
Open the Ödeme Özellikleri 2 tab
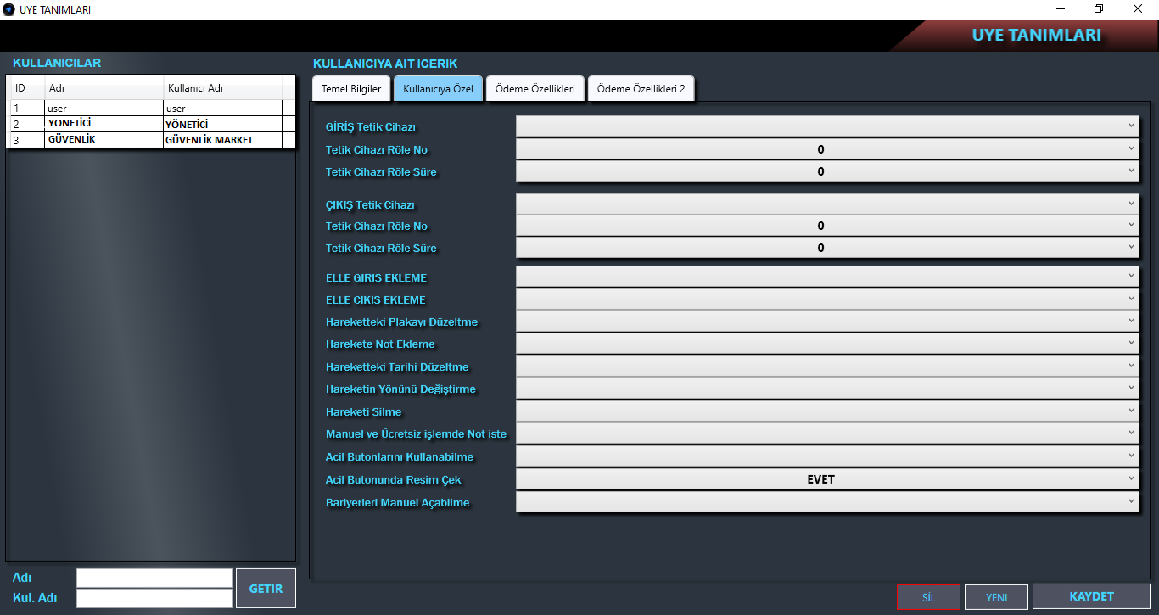641,89
